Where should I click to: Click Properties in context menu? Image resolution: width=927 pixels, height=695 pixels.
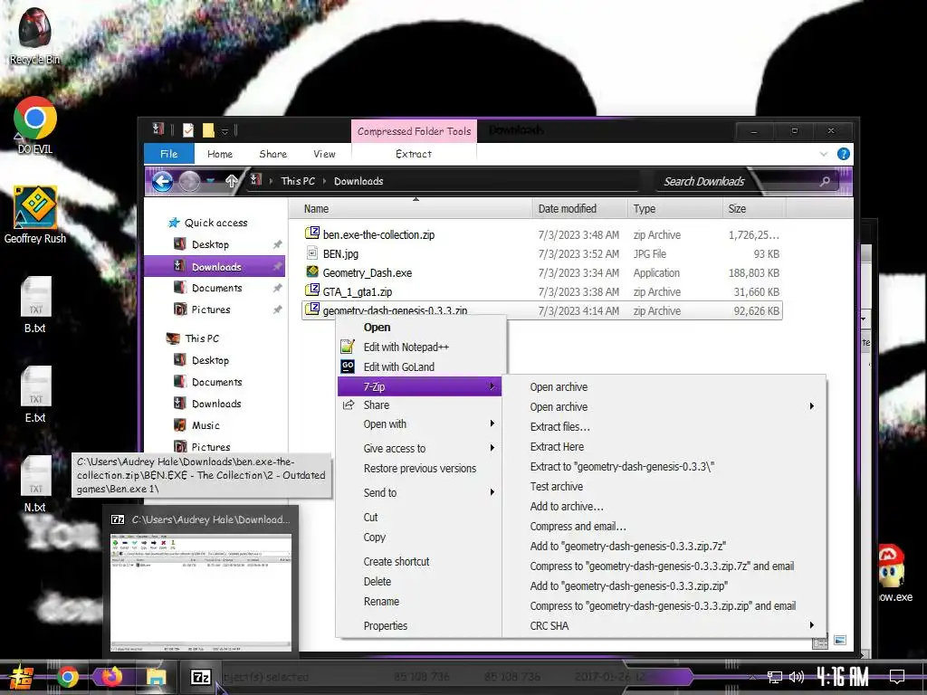[x=386, y=626]
